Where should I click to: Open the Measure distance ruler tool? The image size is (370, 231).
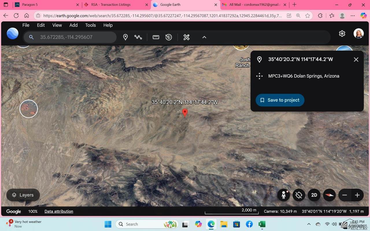point(156,37)
